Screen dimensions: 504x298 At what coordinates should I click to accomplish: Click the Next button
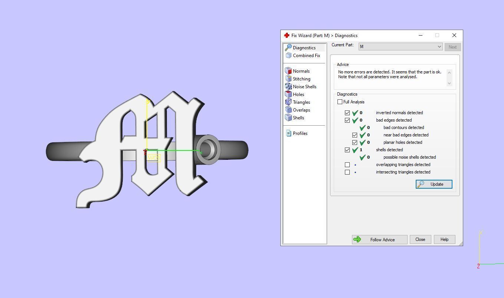[x=452, y=47]
